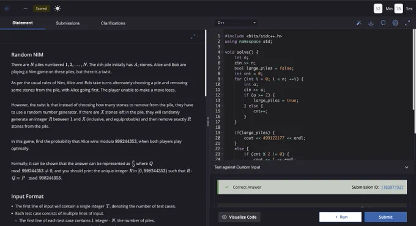Collapse the Test against Custom Input section
416x226 pixels.
point(406,167)
